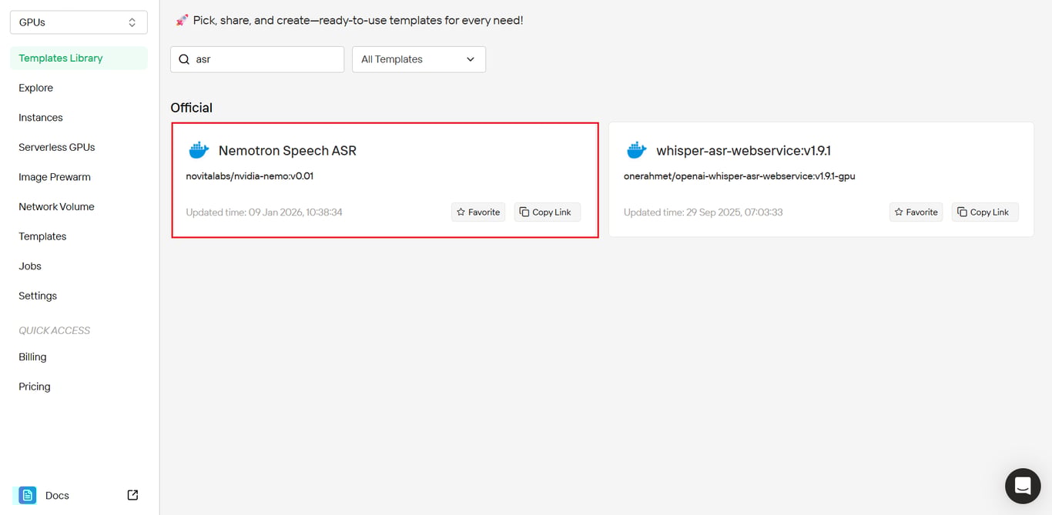
Task: Click the Official section heading
Action: click(x=191, y=108)
